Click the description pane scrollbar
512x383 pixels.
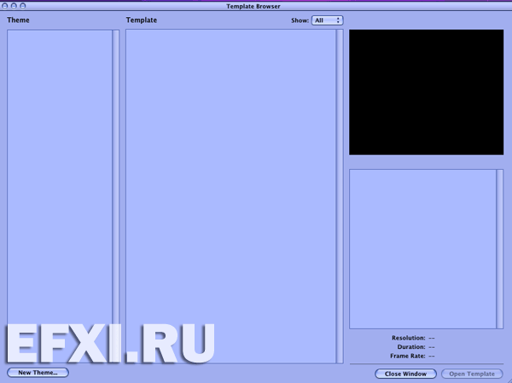[x=499, y=249]
